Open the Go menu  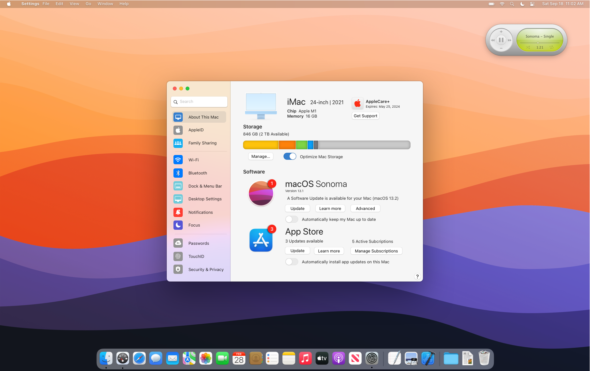pos(88,4)
